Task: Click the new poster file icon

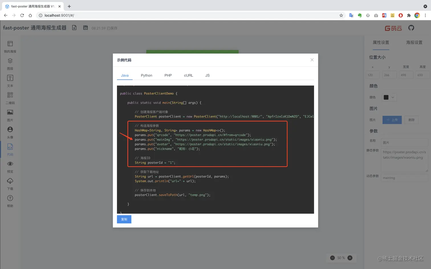Action: coord(74,28)
